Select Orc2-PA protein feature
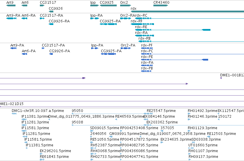 coord(126,48)
